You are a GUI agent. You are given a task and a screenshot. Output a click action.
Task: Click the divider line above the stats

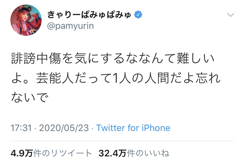(122, 141)
